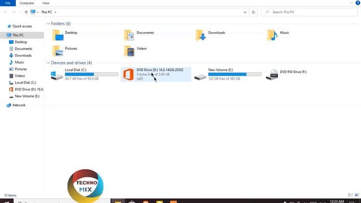Click the '10 items' status bar text

(x=10, y=196)
